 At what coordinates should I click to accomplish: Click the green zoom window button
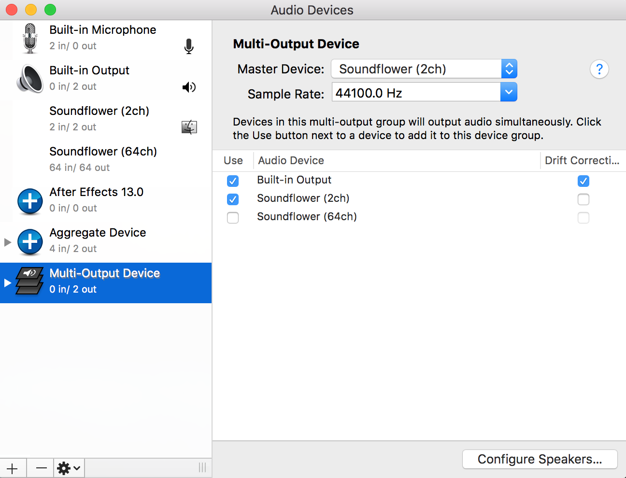point(50,10)
